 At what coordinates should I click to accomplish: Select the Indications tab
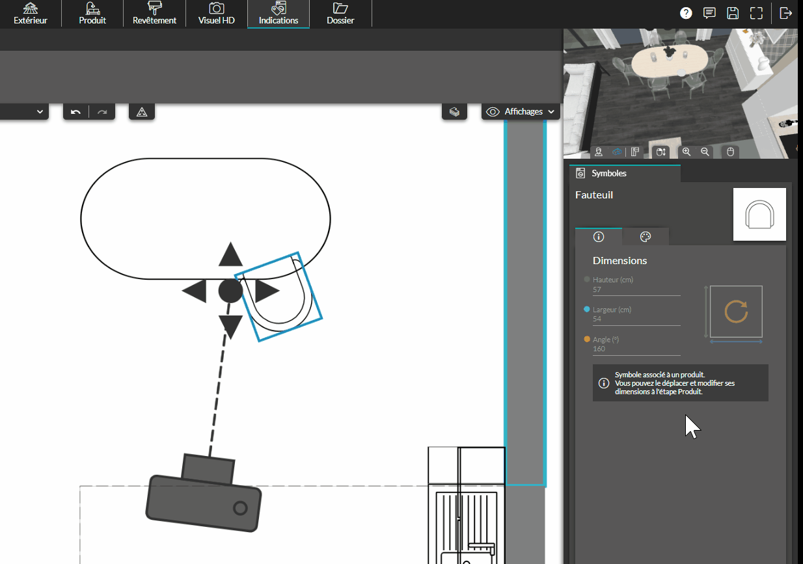point(279,14)
